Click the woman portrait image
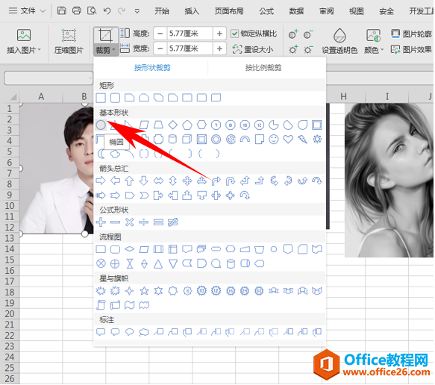Image resolution: width=435 pixels, height=385 pixels. point(389,180)
